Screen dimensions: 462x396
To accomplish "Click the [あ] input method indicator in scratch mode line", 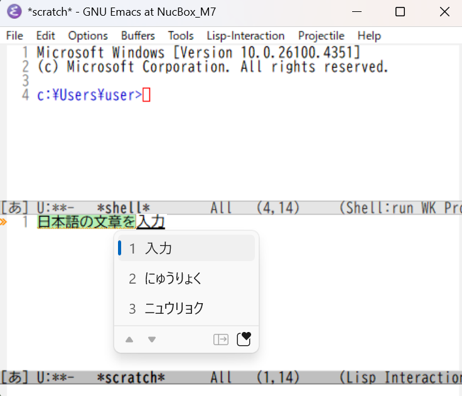I will click(14, 378).
